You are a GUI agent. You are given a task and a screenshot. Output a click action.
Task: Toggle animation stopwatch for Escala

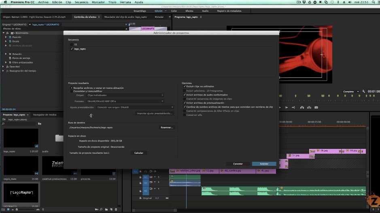(x=10, y=41)
